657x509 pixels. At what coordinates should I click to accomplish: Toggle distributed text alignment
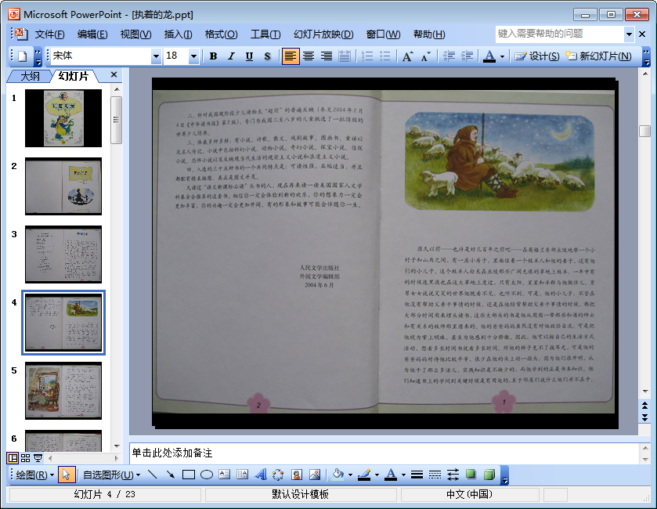click(345, 56)
